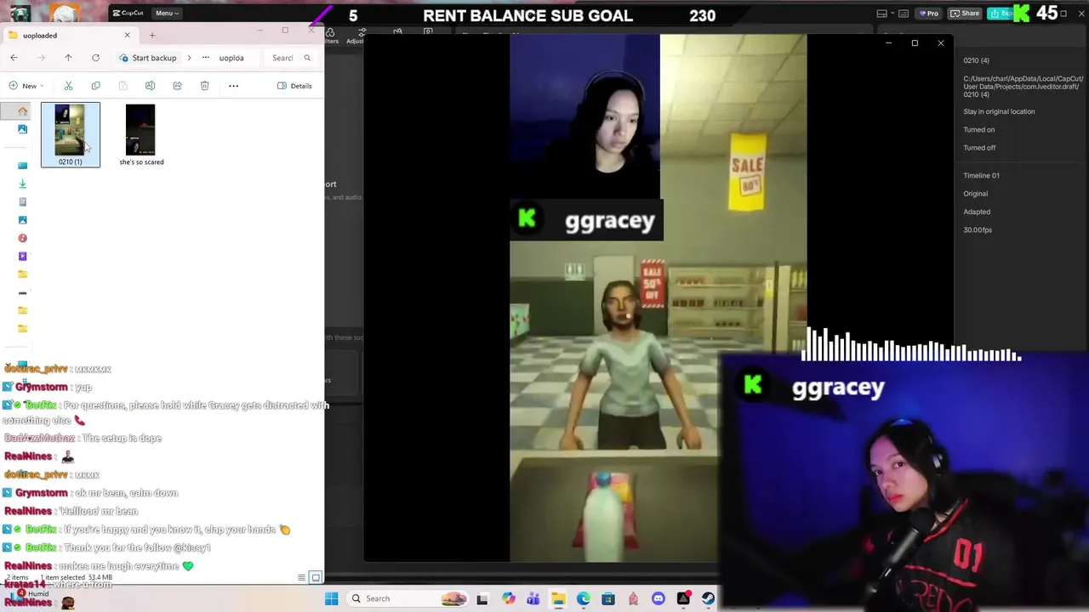Click the Share button in CapCut

coord(966,14)
